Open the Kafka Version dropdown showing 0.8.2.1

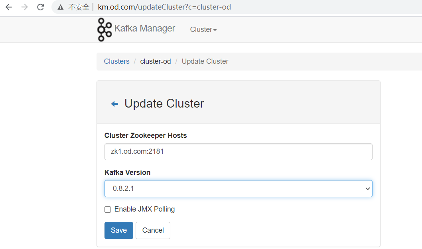(x=238, y=189)
